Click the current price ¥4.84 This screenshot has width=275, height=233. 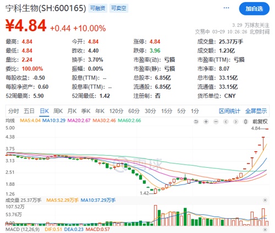(x=26, y=26)
